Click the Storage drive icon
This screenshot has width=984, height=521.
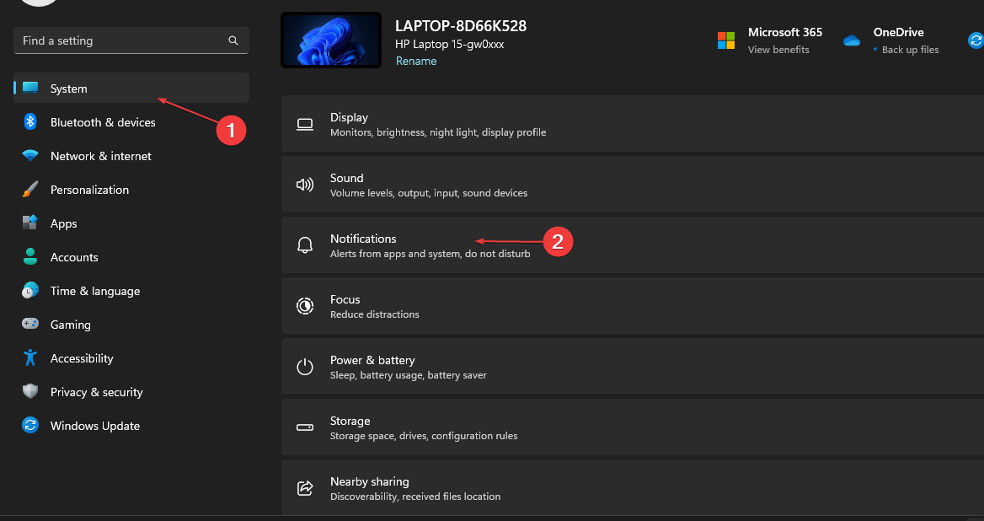tap(305, 427)
